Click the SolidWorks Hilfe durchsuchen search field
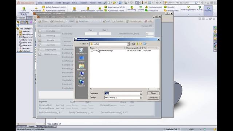Screen dimensions: 233x131 coord(181,3)
